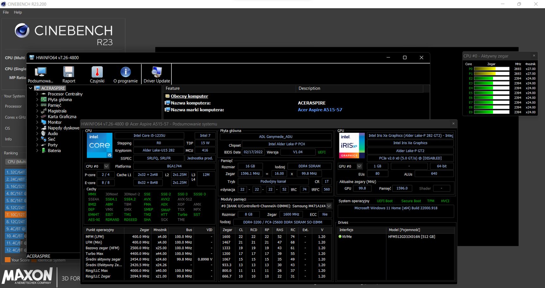Open the Podsumowanie summary toolbar icon
This screenshot has width=545, height=288.
[x=41, y=72]
